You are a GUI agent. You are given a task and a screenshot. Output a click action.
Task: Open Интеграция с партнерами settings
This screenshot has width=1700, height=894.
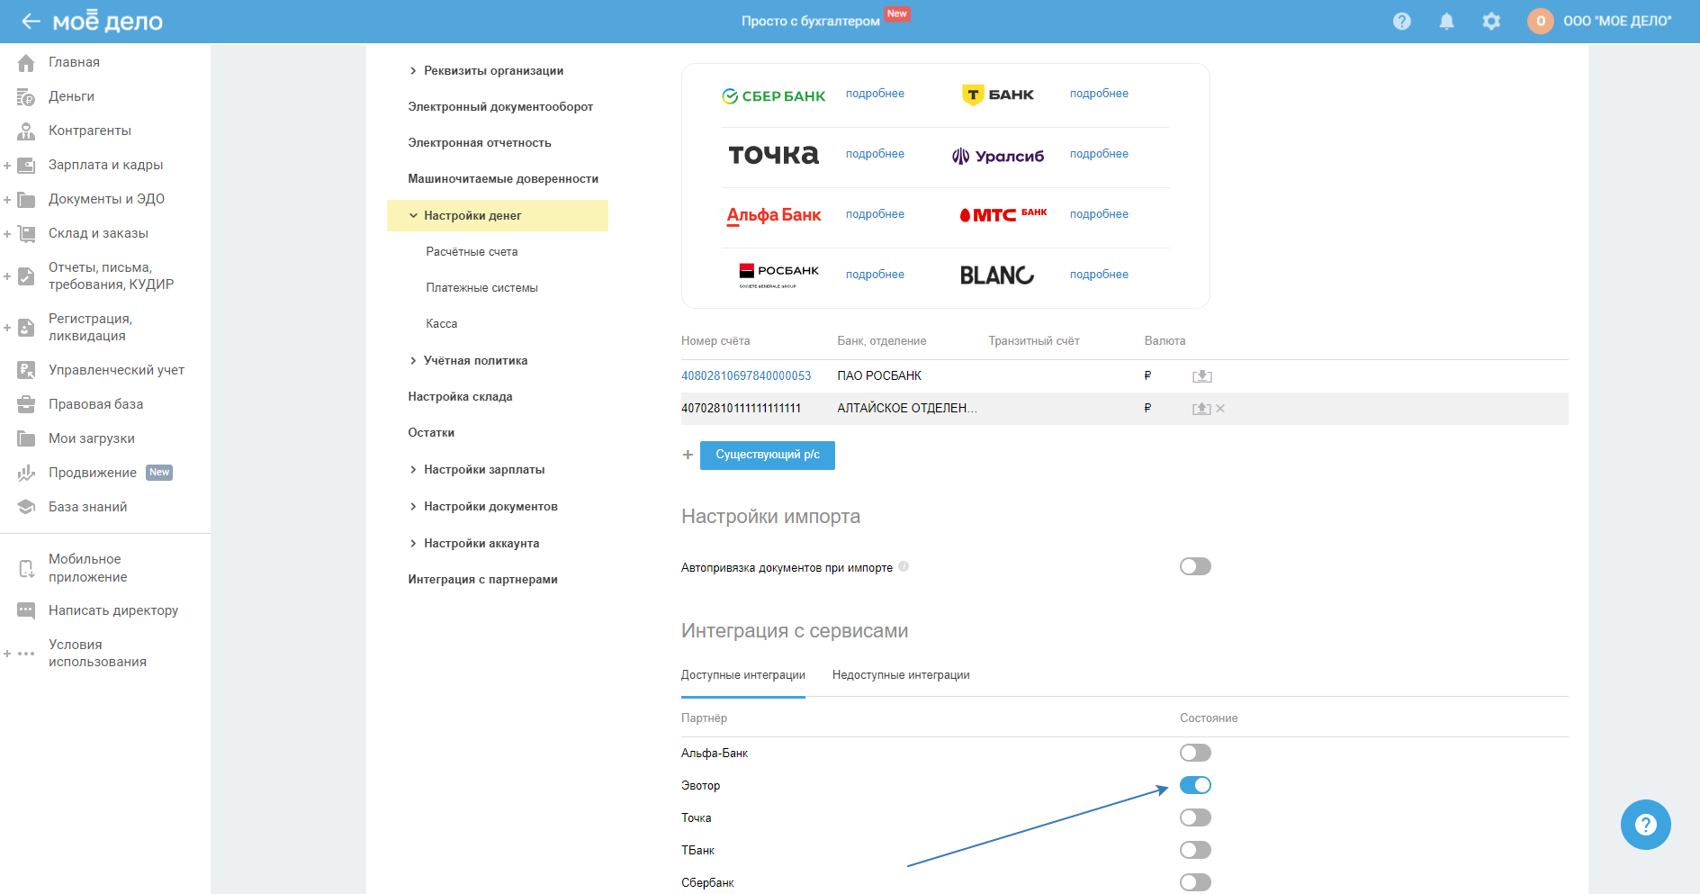482,580
